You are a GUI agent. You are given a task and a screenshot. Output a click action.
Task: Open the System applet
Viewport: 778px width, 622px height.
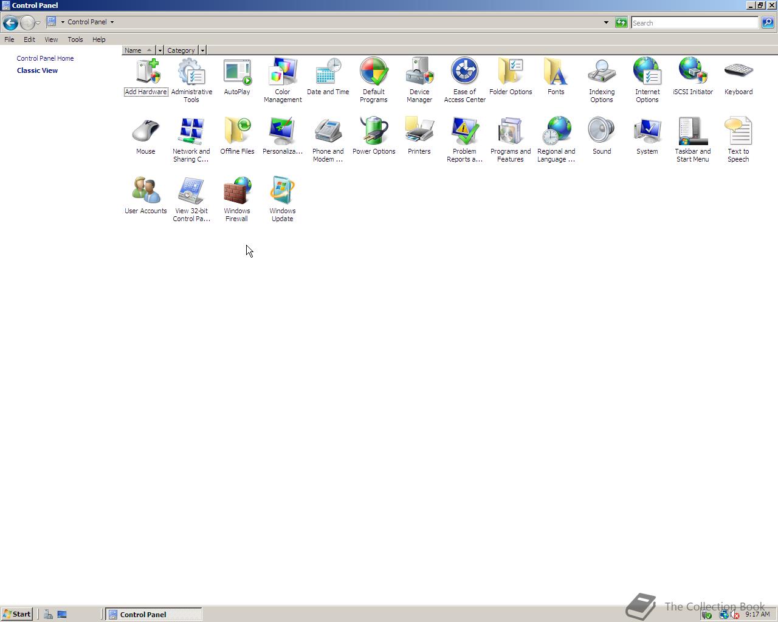647,137
